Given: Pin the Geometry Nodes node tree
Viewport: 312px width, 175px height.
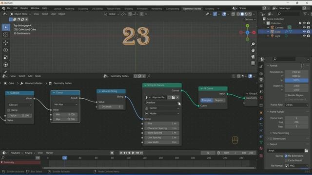Looking at the screenshot, I should pyautogui.click(x=149, y=76).
